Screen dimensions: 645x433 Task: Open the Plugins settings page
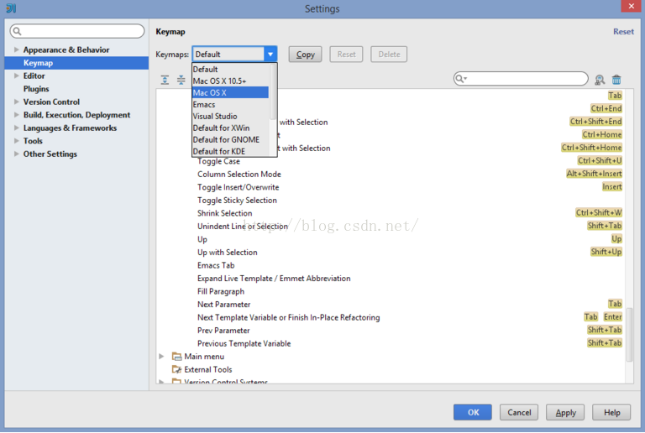click(x=36, y=89)
